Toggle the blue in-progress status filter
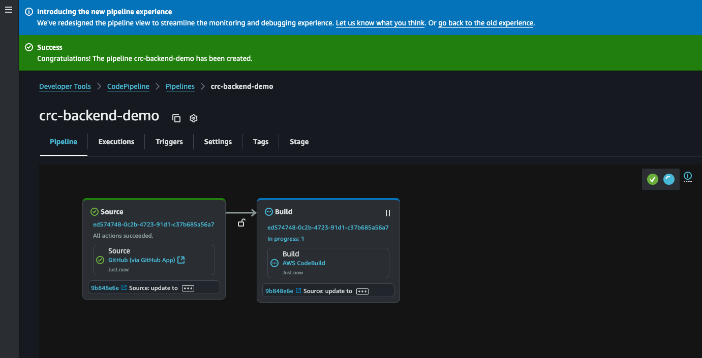The height and width of the screenshot is (358, 702). point(669,179)
